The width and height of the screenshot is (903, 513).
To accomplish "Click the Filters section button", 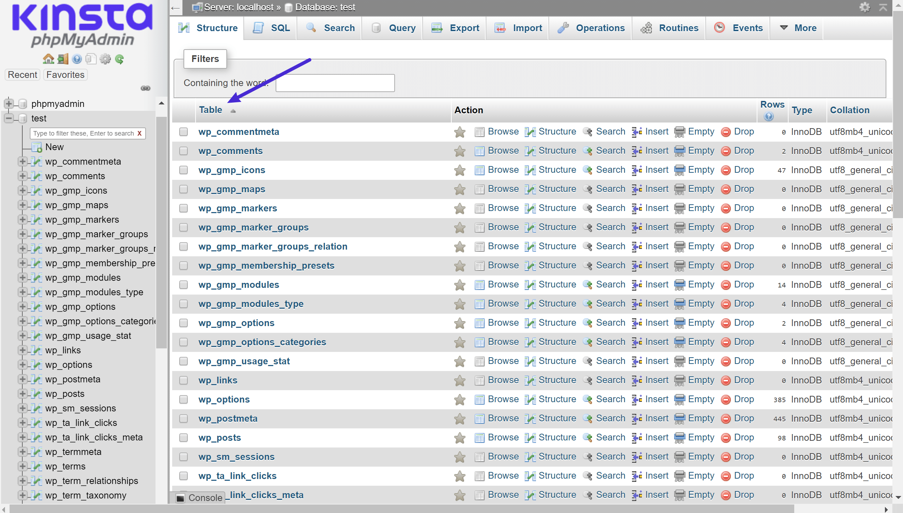I will [x=205, y=58].
